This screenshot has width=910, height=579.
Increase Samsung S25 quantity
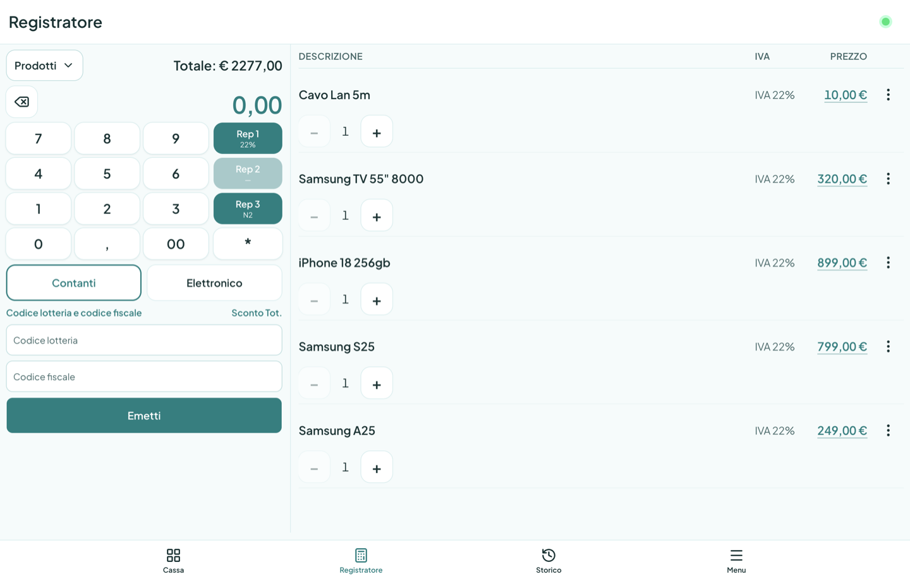[377, 383]
